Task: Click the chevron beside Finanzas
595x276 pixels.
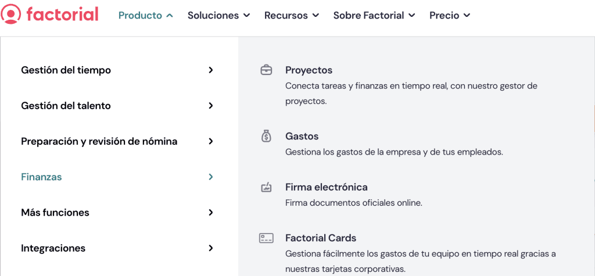Action: click(x=211, y=177)
